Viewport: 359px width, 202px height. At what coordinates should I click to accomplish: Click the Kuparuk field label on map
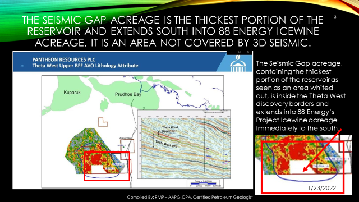72,93
